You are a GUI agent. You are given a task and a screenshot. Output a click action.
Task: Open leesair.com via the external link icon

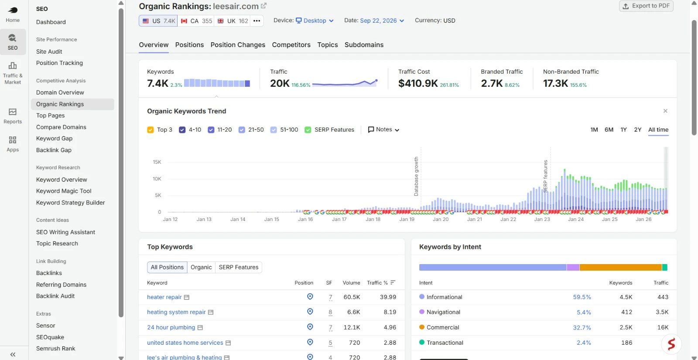point(263,6)
